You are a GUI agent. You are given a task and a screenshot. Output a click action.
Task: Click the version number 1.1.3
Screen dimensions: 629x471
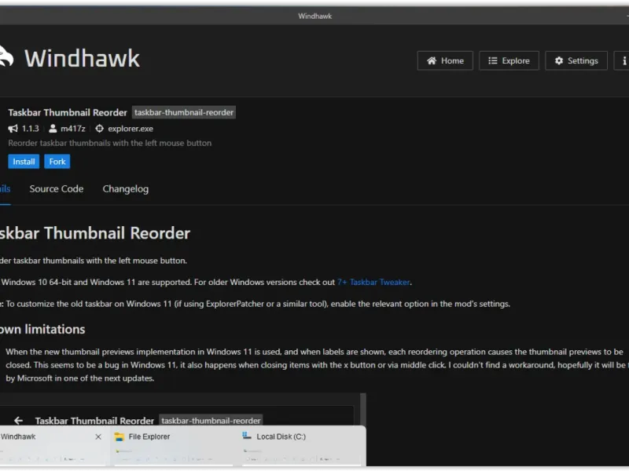[31, 129]
